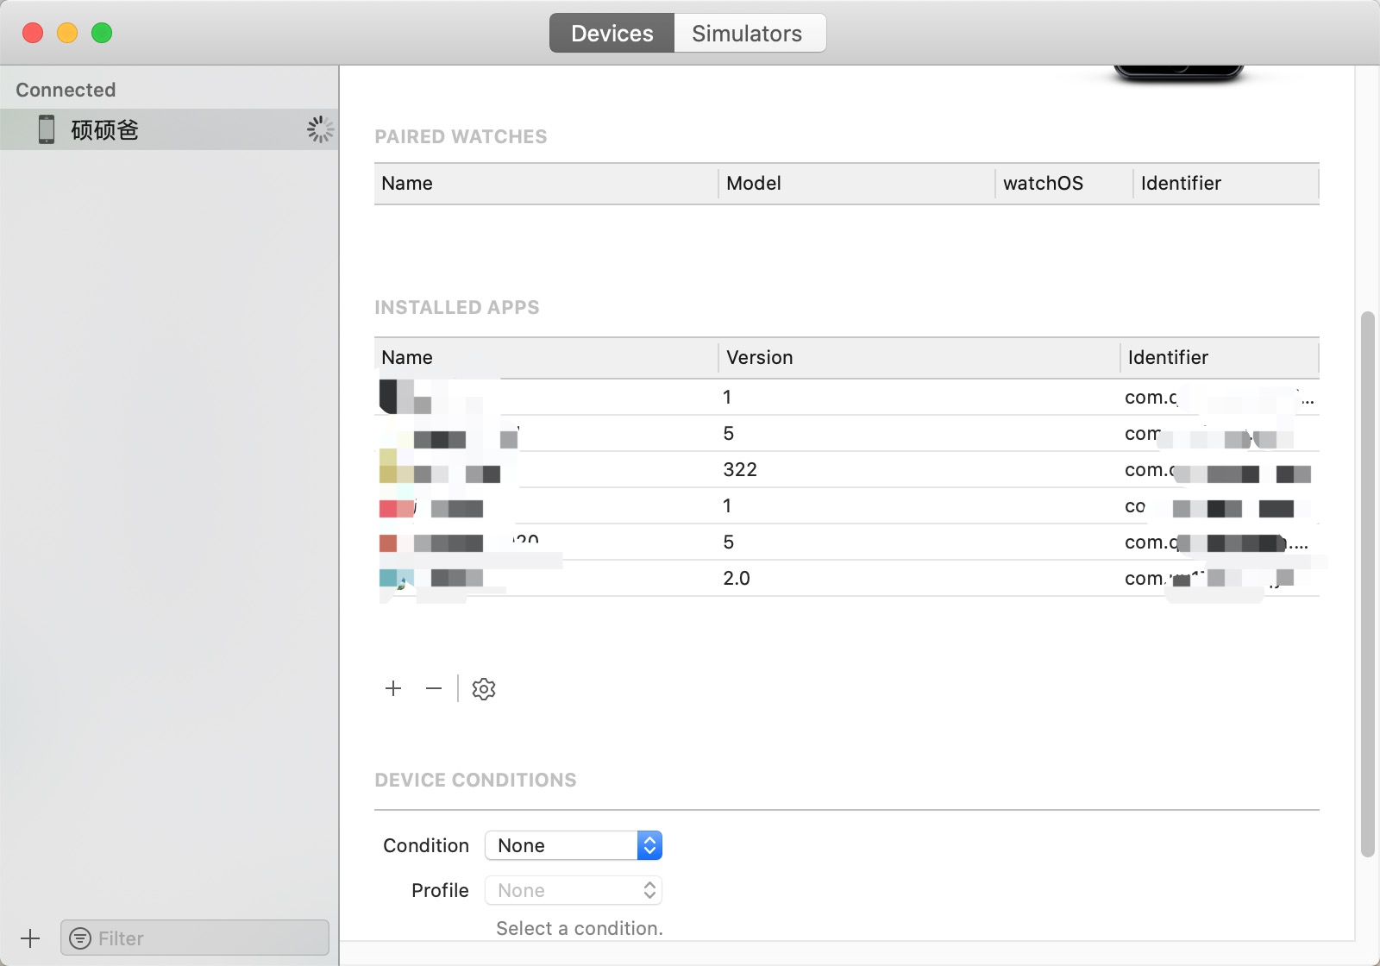Click the watchOS column header
Screen dimensions: 1380x966
click(1063, 183)
